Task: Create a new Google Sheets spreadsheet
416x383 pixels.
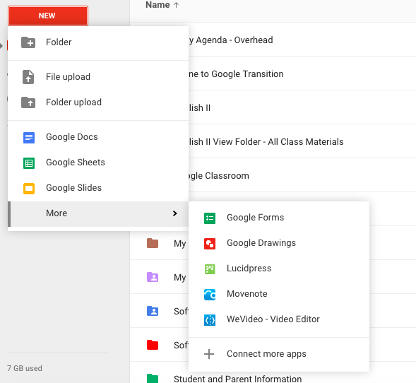Action: point(98,163)
